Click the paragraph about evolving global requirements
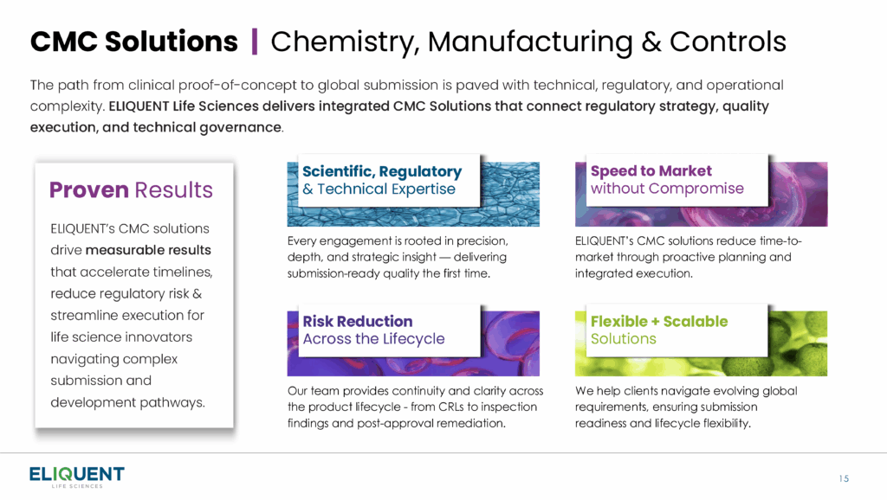Viewport: 887px width, 500px height. click(x=686, y=407)
